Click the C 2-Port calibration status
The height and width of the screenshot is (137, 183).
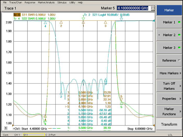pos(50,135)
